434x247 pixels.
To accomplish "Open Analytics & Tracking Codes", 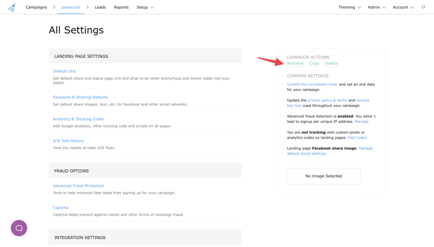I will tap(78, 119).
